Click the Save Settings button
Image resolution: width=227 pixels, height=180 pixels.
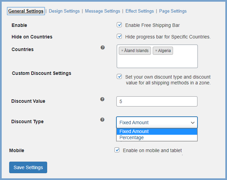(28, 167)
